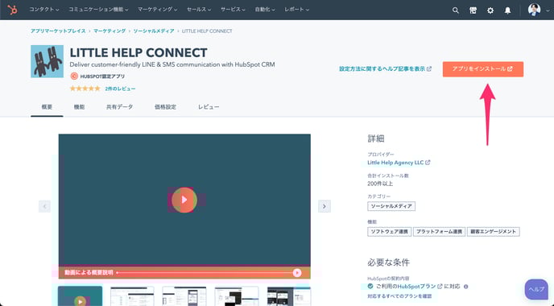The height and width of the screenshot is (306, 554).
Task: Go to ソーシャルメディア breadcrumb
Action: tap(154, 31)
